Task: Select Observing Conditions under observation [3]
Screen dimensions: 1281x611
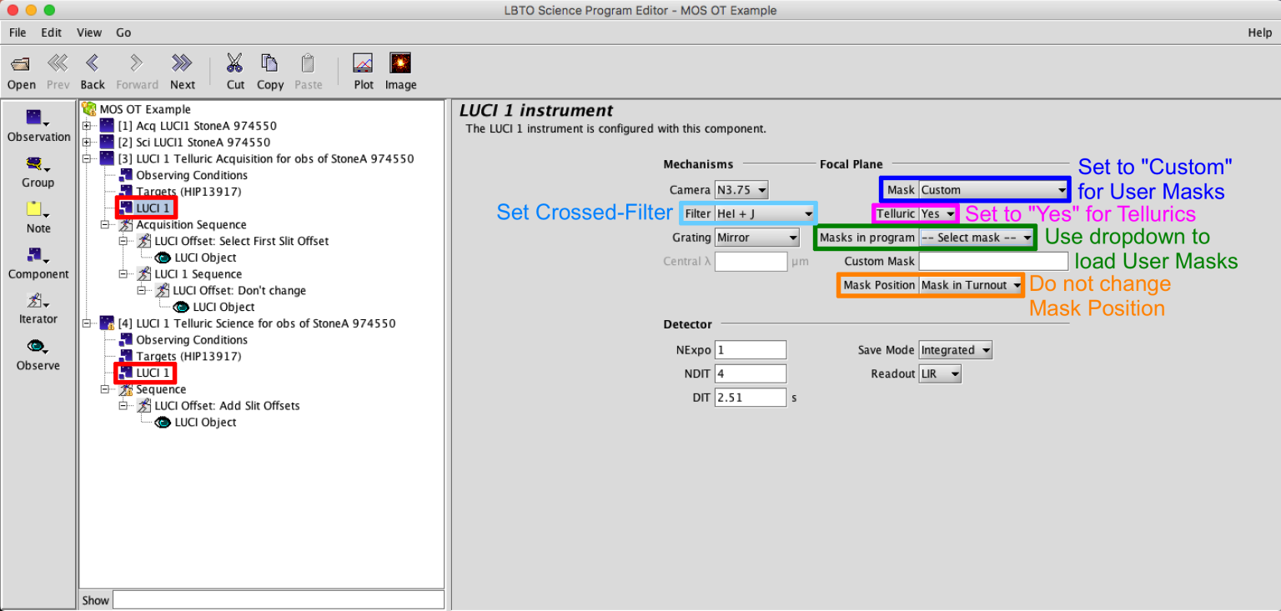Action: [x=192, y=175]
